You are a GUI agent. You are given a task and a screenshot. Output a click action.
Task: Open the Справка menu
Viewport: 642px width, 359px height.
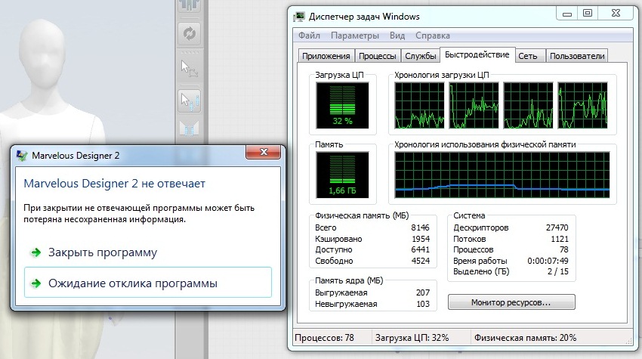[433, 36]
